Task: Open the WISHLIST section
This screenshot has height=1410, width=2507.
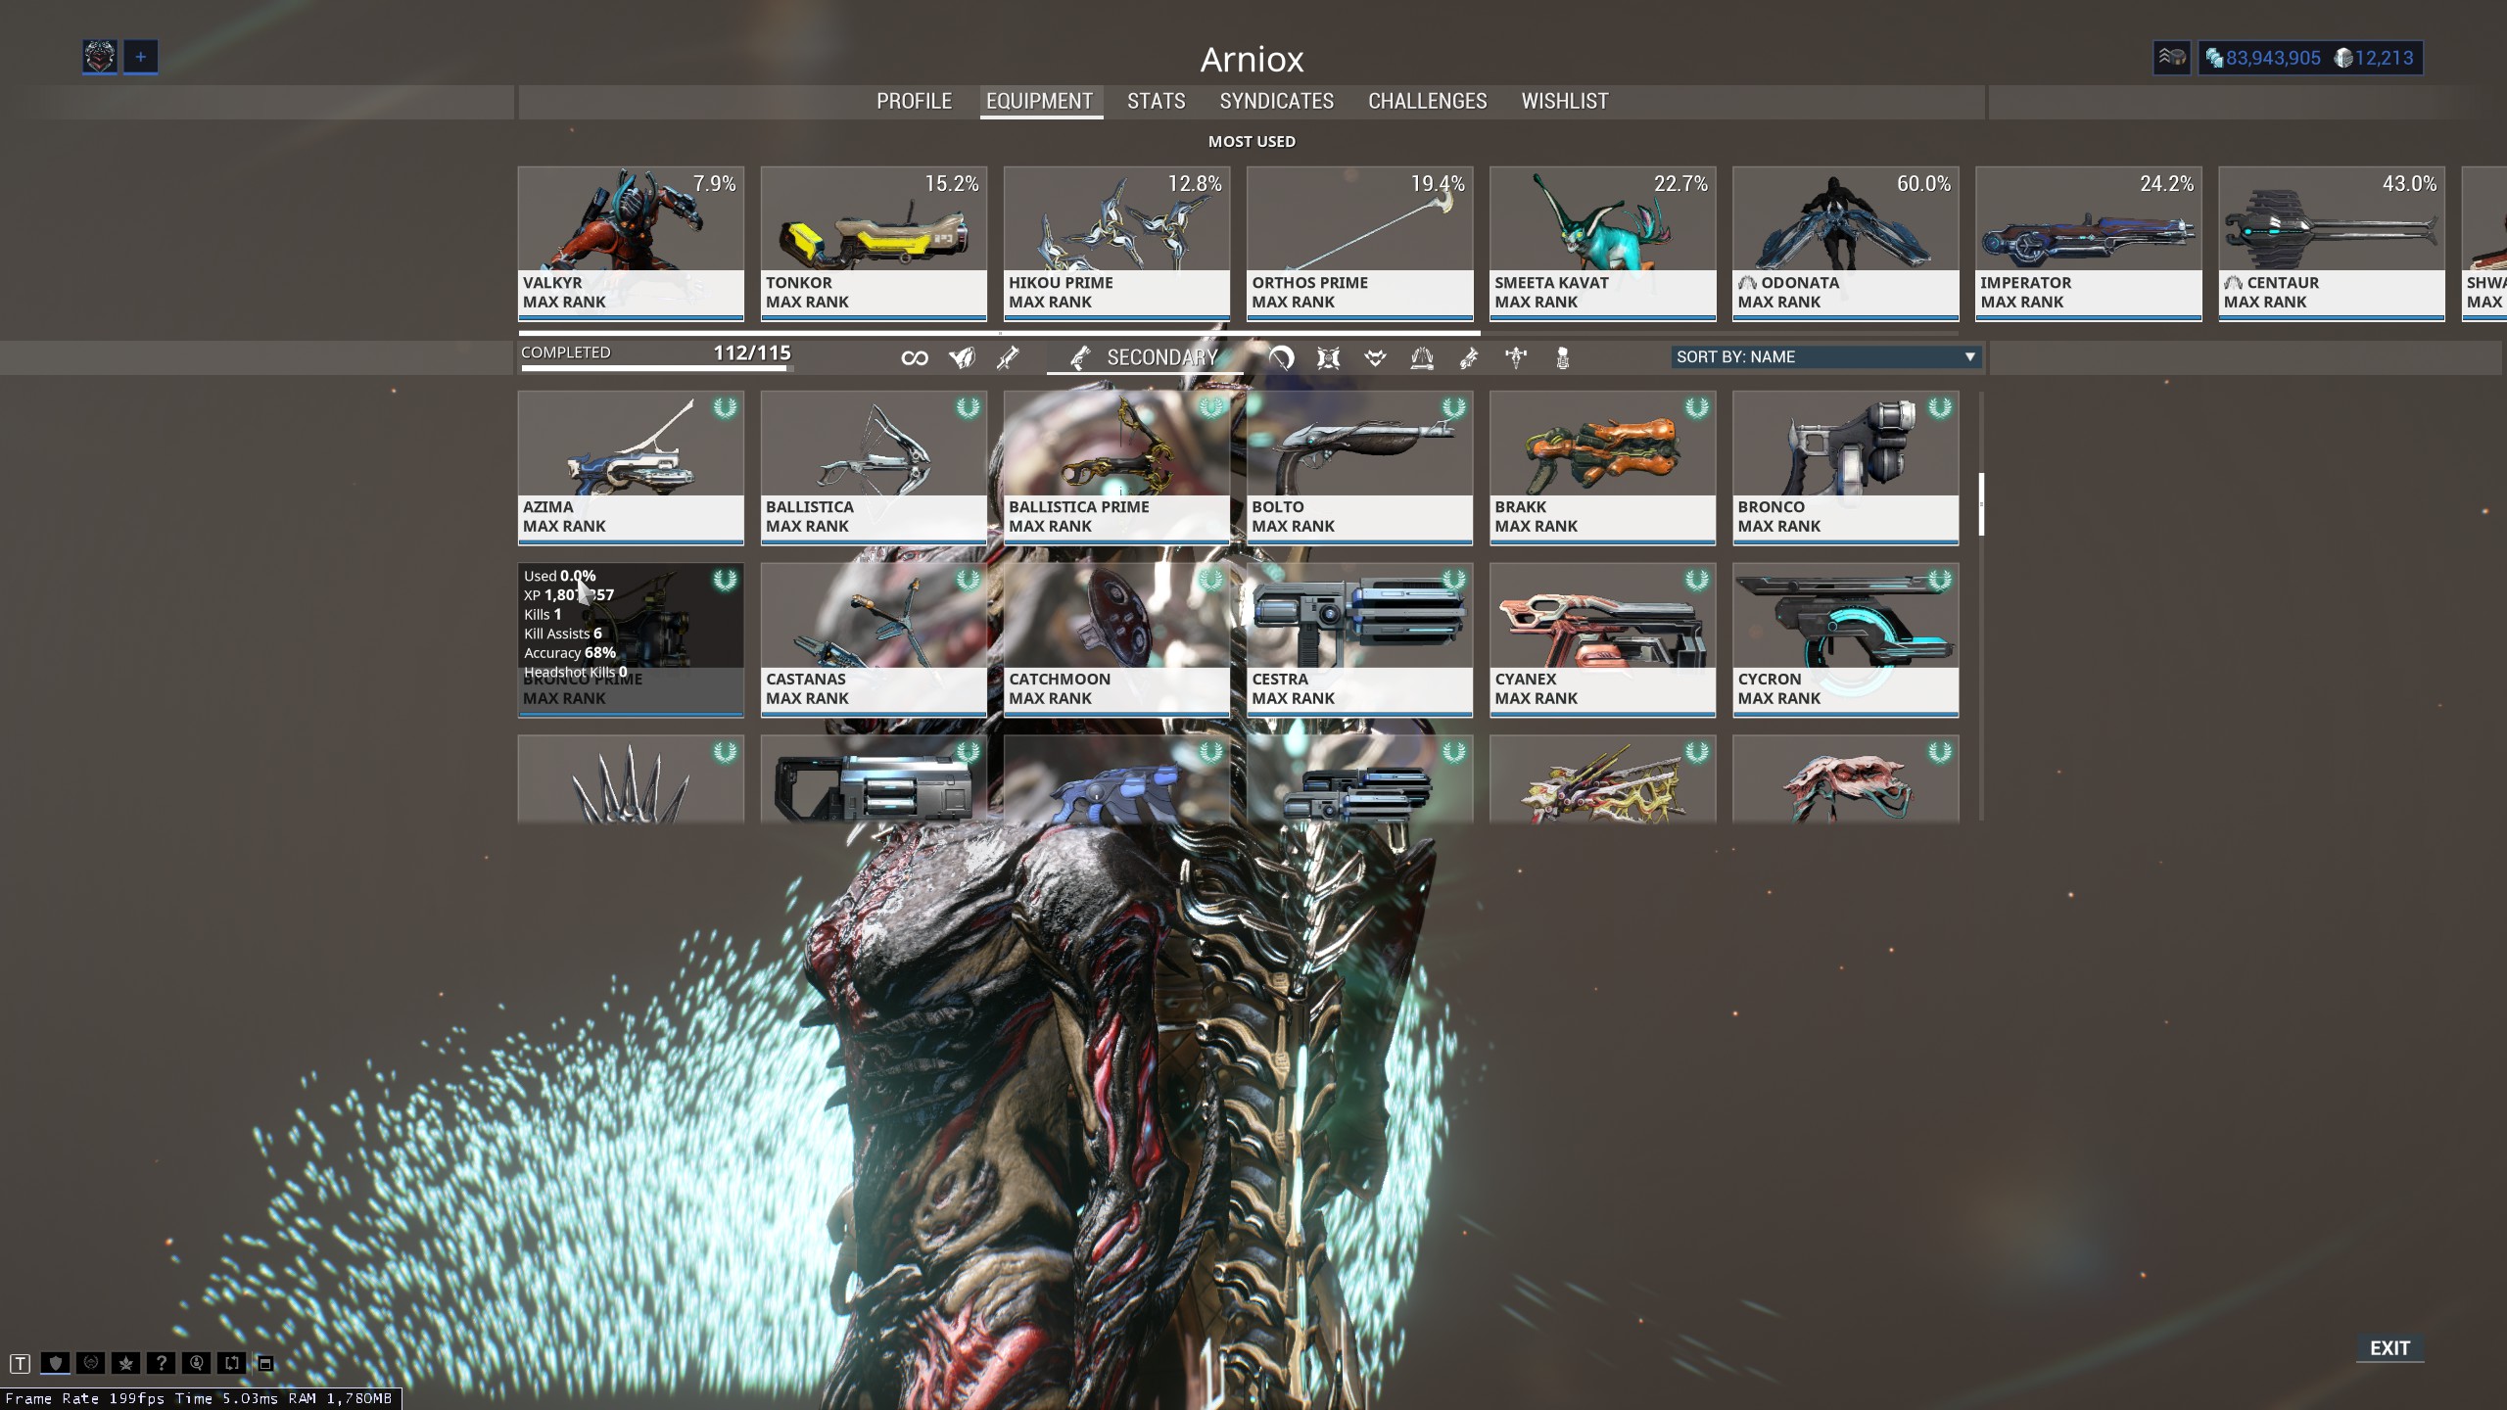Action: coord(1564,101)
